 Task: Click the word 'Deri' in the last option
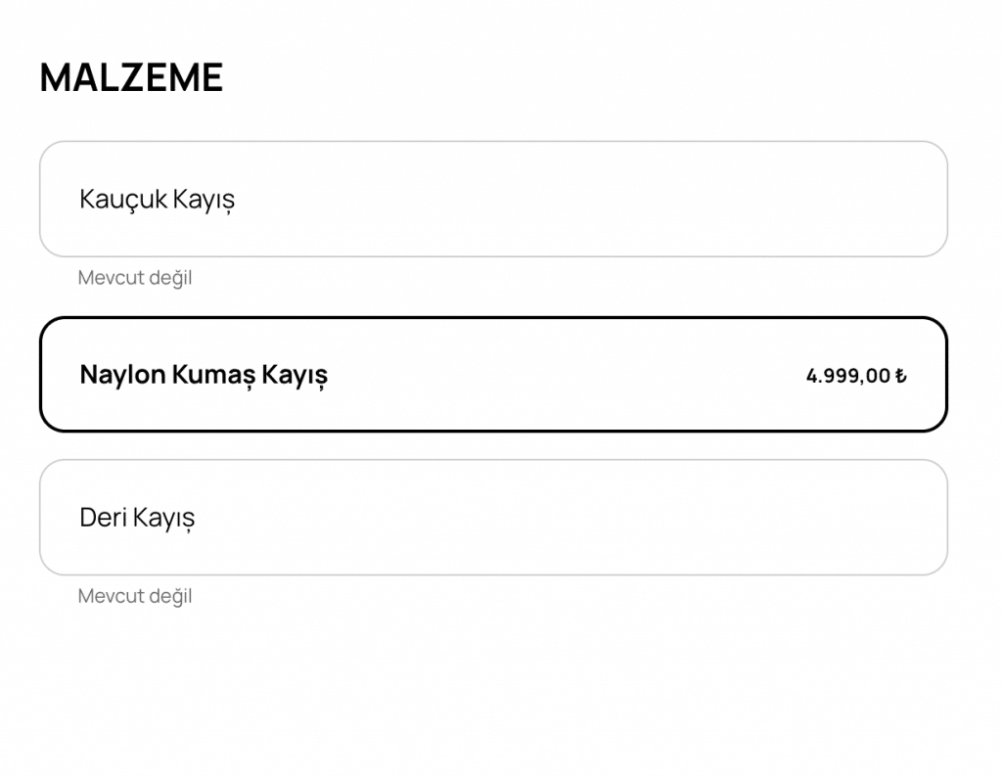point(103,517)
